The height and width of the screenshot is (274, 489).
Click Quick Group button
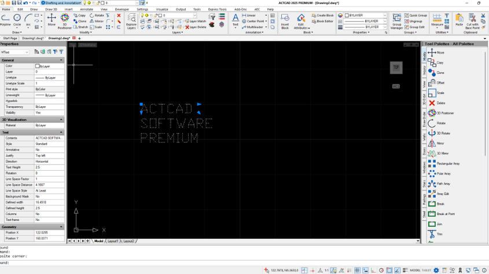coord(416,15)
